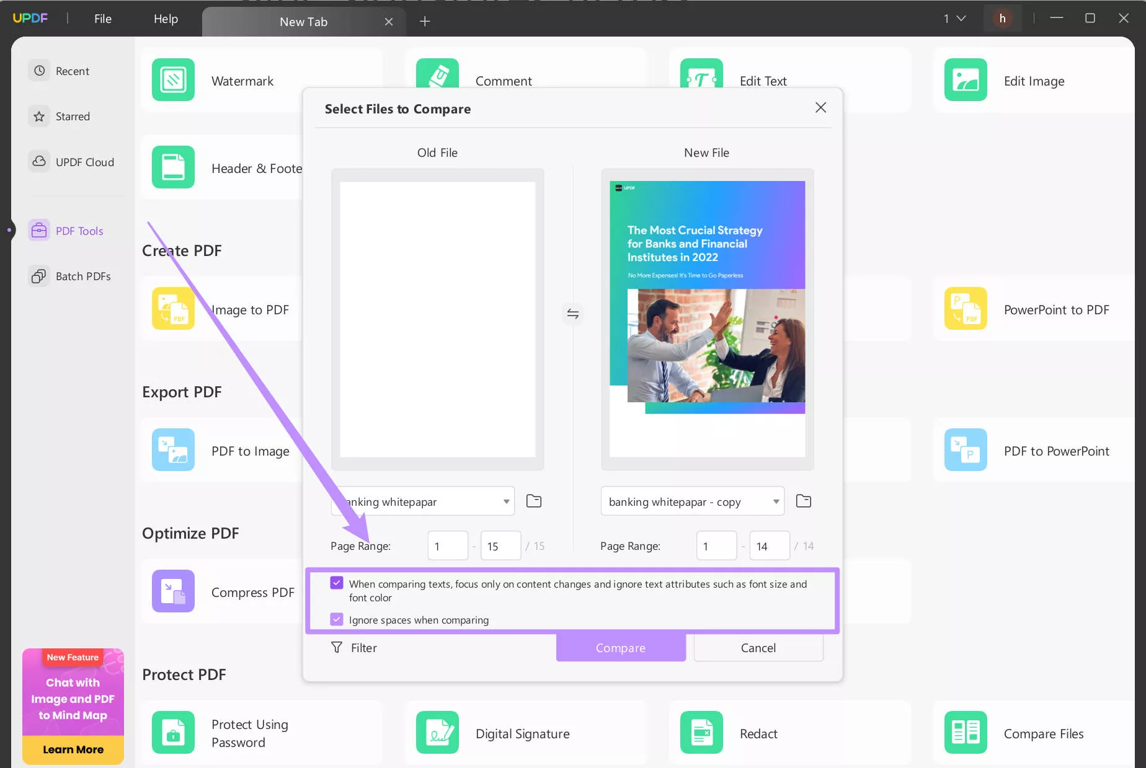Click Old File end page field showing 15

point(501,546)
